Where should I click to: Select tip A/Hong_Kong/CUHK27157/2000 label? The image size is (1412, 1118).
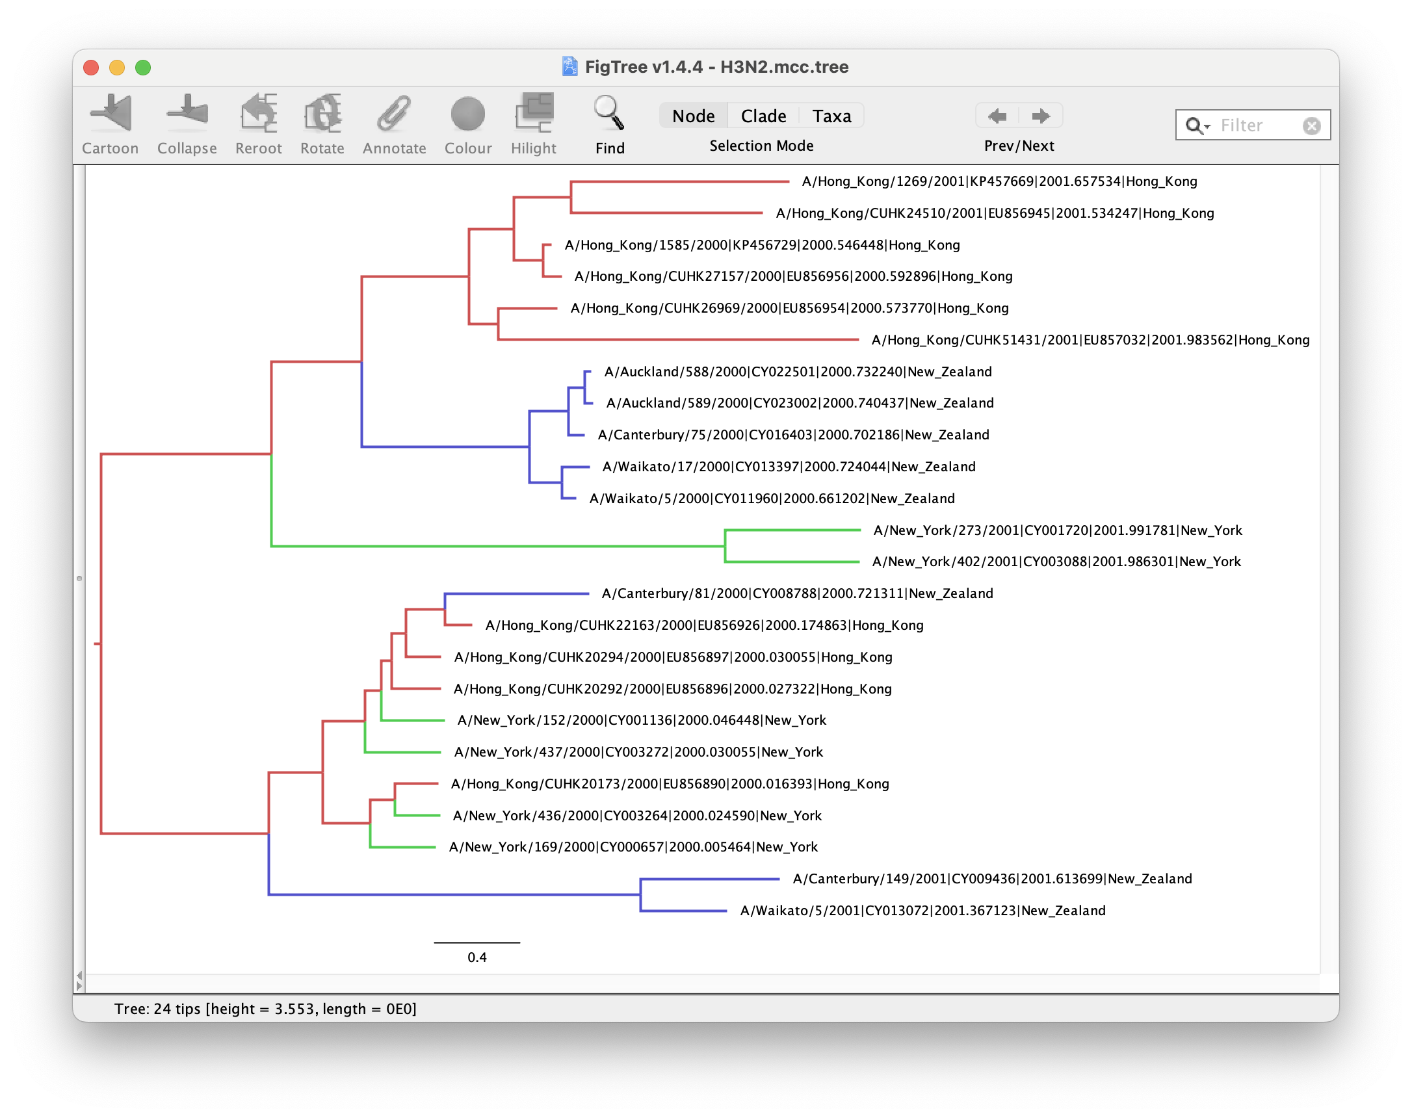pos(793,276)
